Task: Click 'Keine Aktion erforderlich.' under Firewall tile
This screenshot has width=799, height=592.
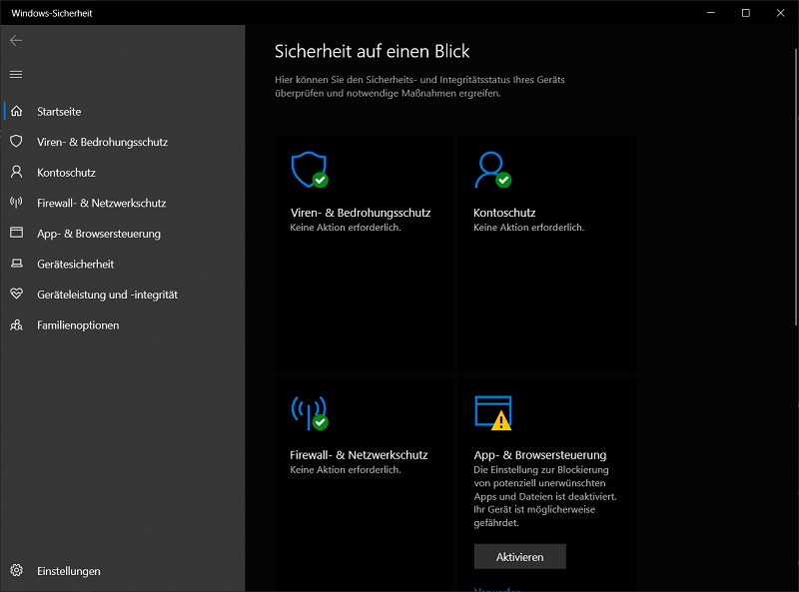Action: (346, 470)
